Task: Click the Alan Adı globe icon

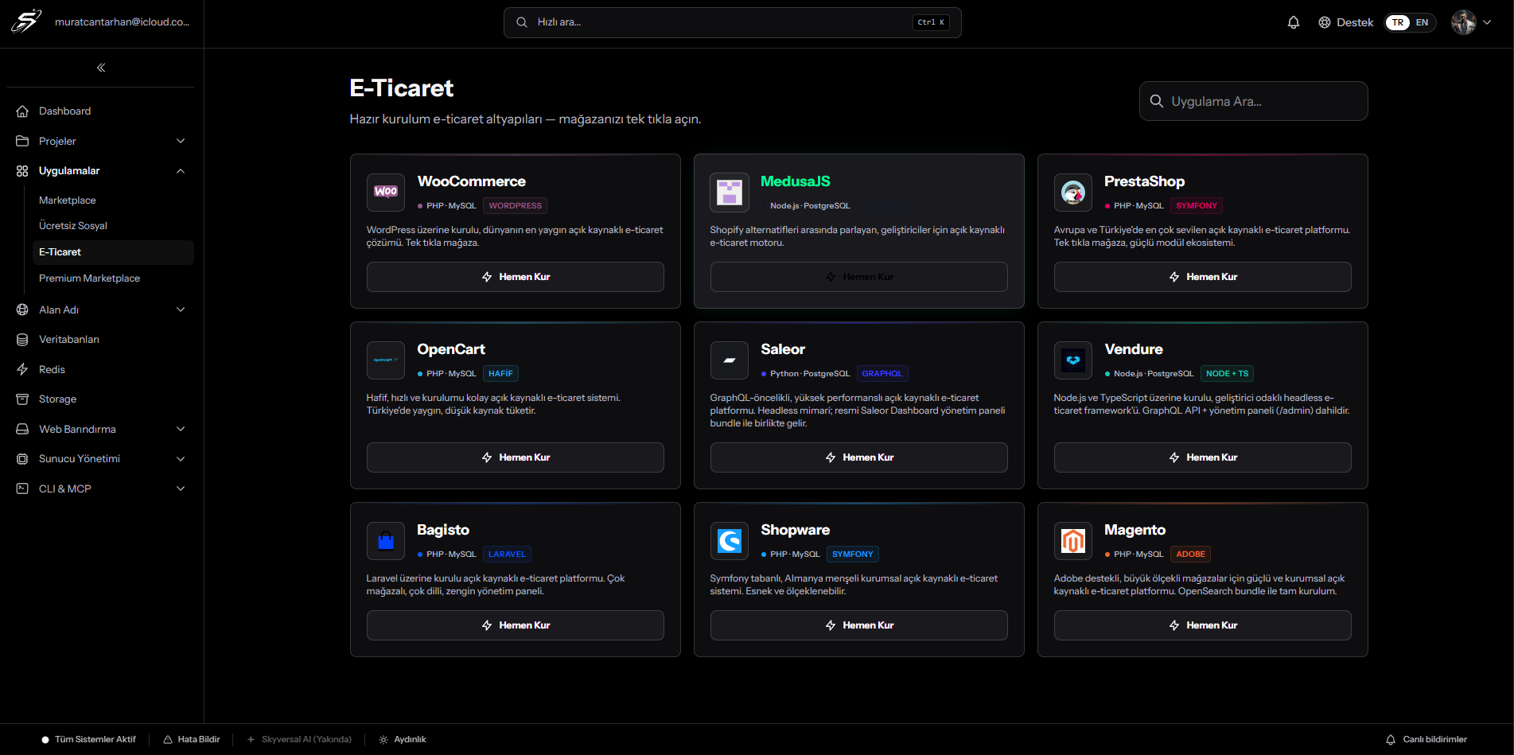Action: [22, 309]
